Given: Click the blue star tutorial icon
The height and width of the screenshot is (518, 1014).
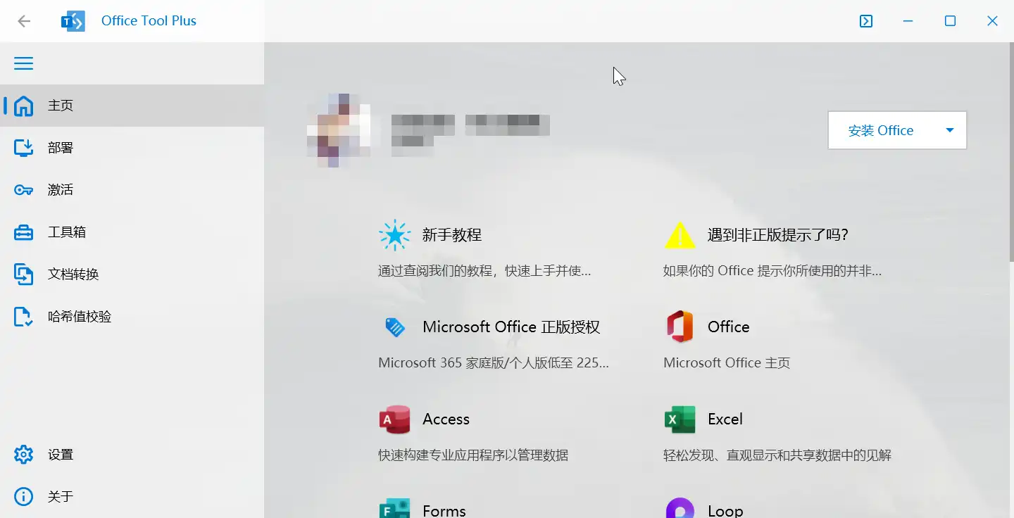Looking at the screenshot, I should pos(394,235).
